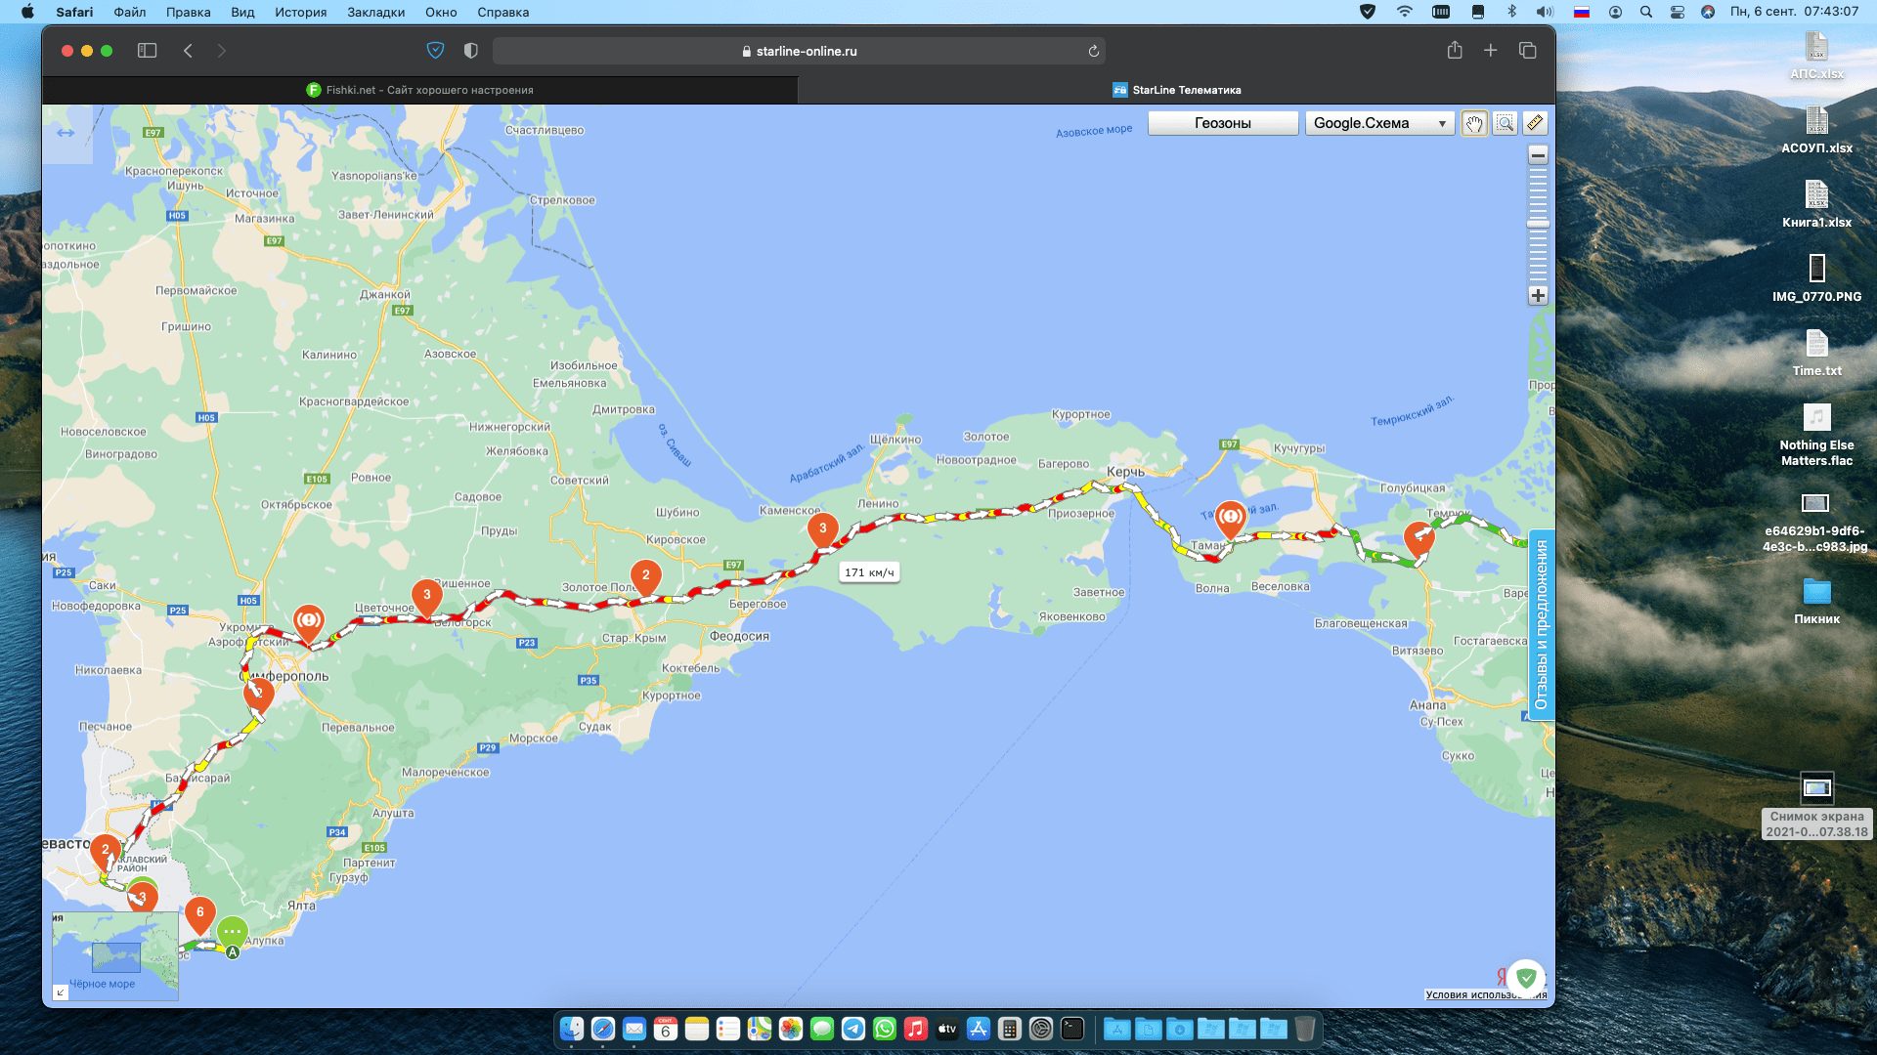Click the starline-online.ru address bar
The width and height of the screenshot is (1877, 1055).
tap(799, 51)
